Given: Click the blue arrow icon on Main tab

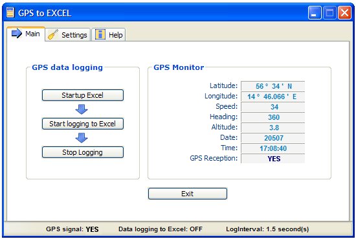Looking at the screenshot, I should 17,34.
